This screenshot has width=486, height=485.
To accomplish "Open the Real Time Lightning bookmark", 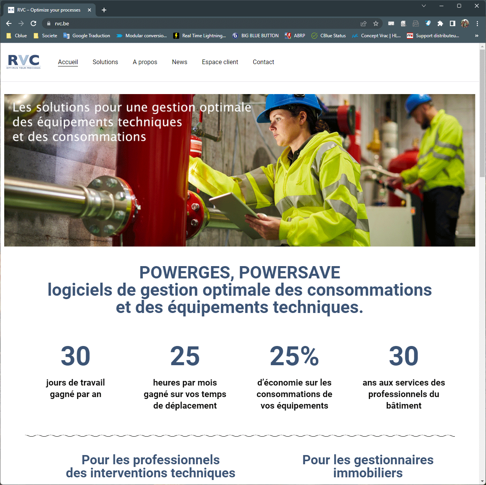I will click(x=200, y=36).
